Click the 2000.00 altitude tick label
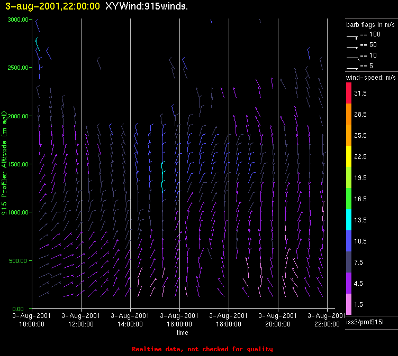 tap(18, 116)
